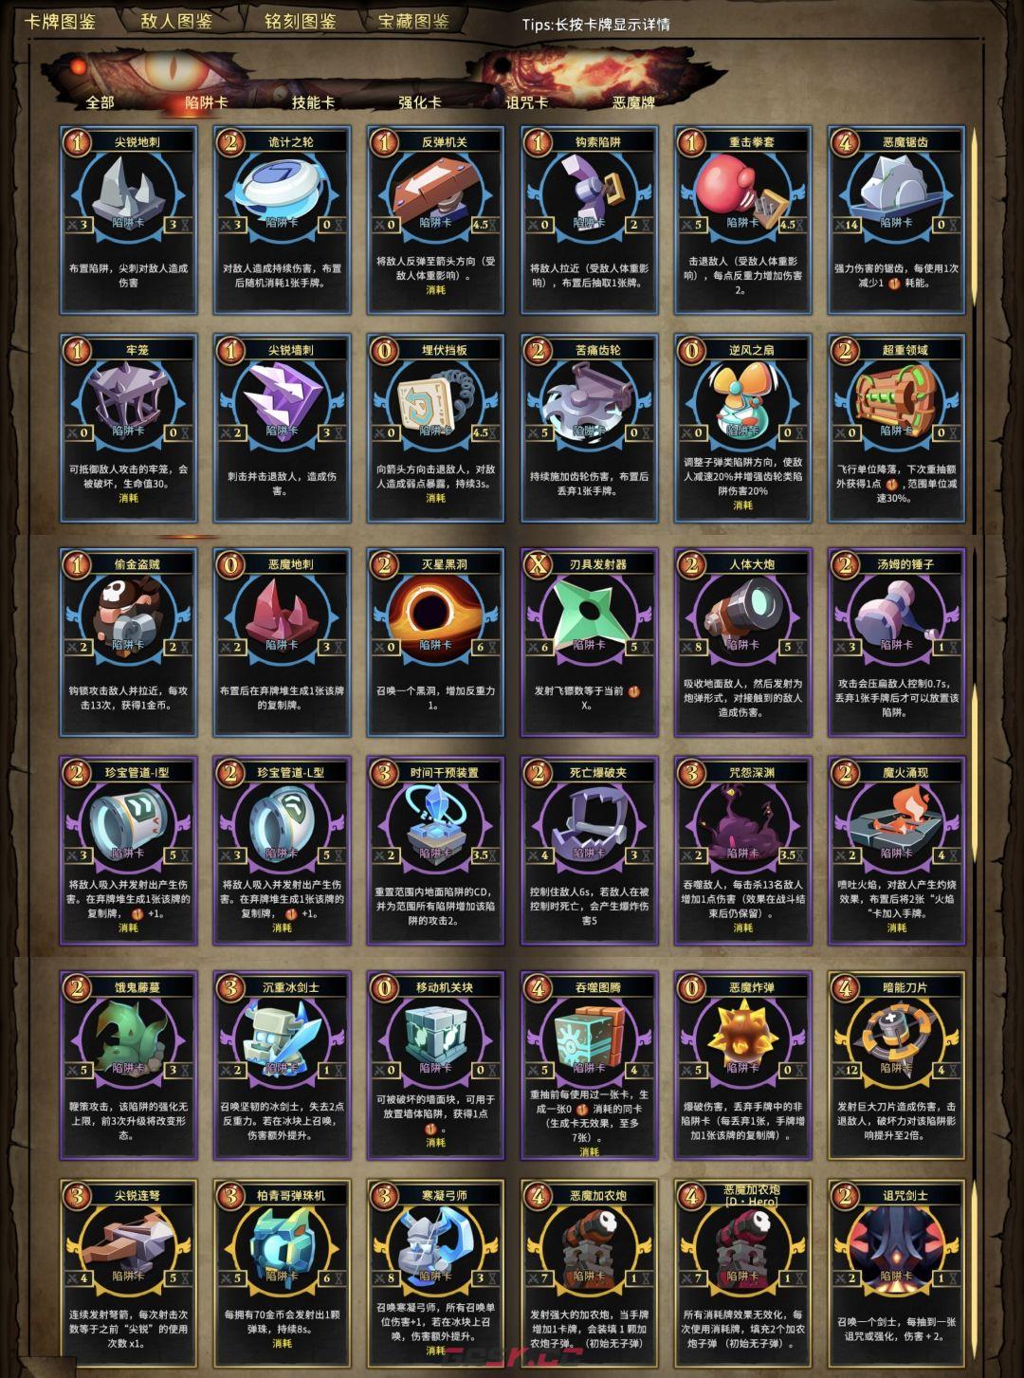This screenshot has width=1024, height=1378.
Task: Select the 逆风之扇 fan card icon
Action: (x=743, y=399)
